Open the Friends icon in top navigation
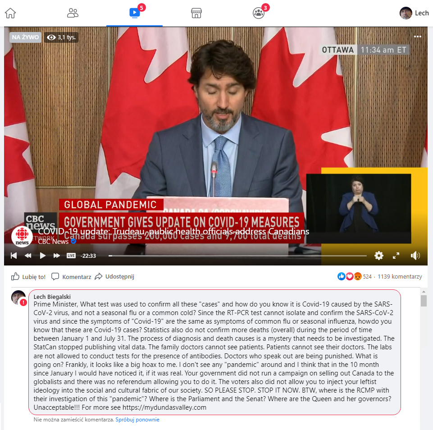This screenshot has width=433, height=430. pos(73,13)
